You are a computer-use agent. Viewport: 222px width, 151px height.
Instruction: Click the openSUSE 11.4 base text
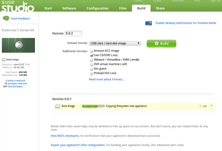coord(21,65)
